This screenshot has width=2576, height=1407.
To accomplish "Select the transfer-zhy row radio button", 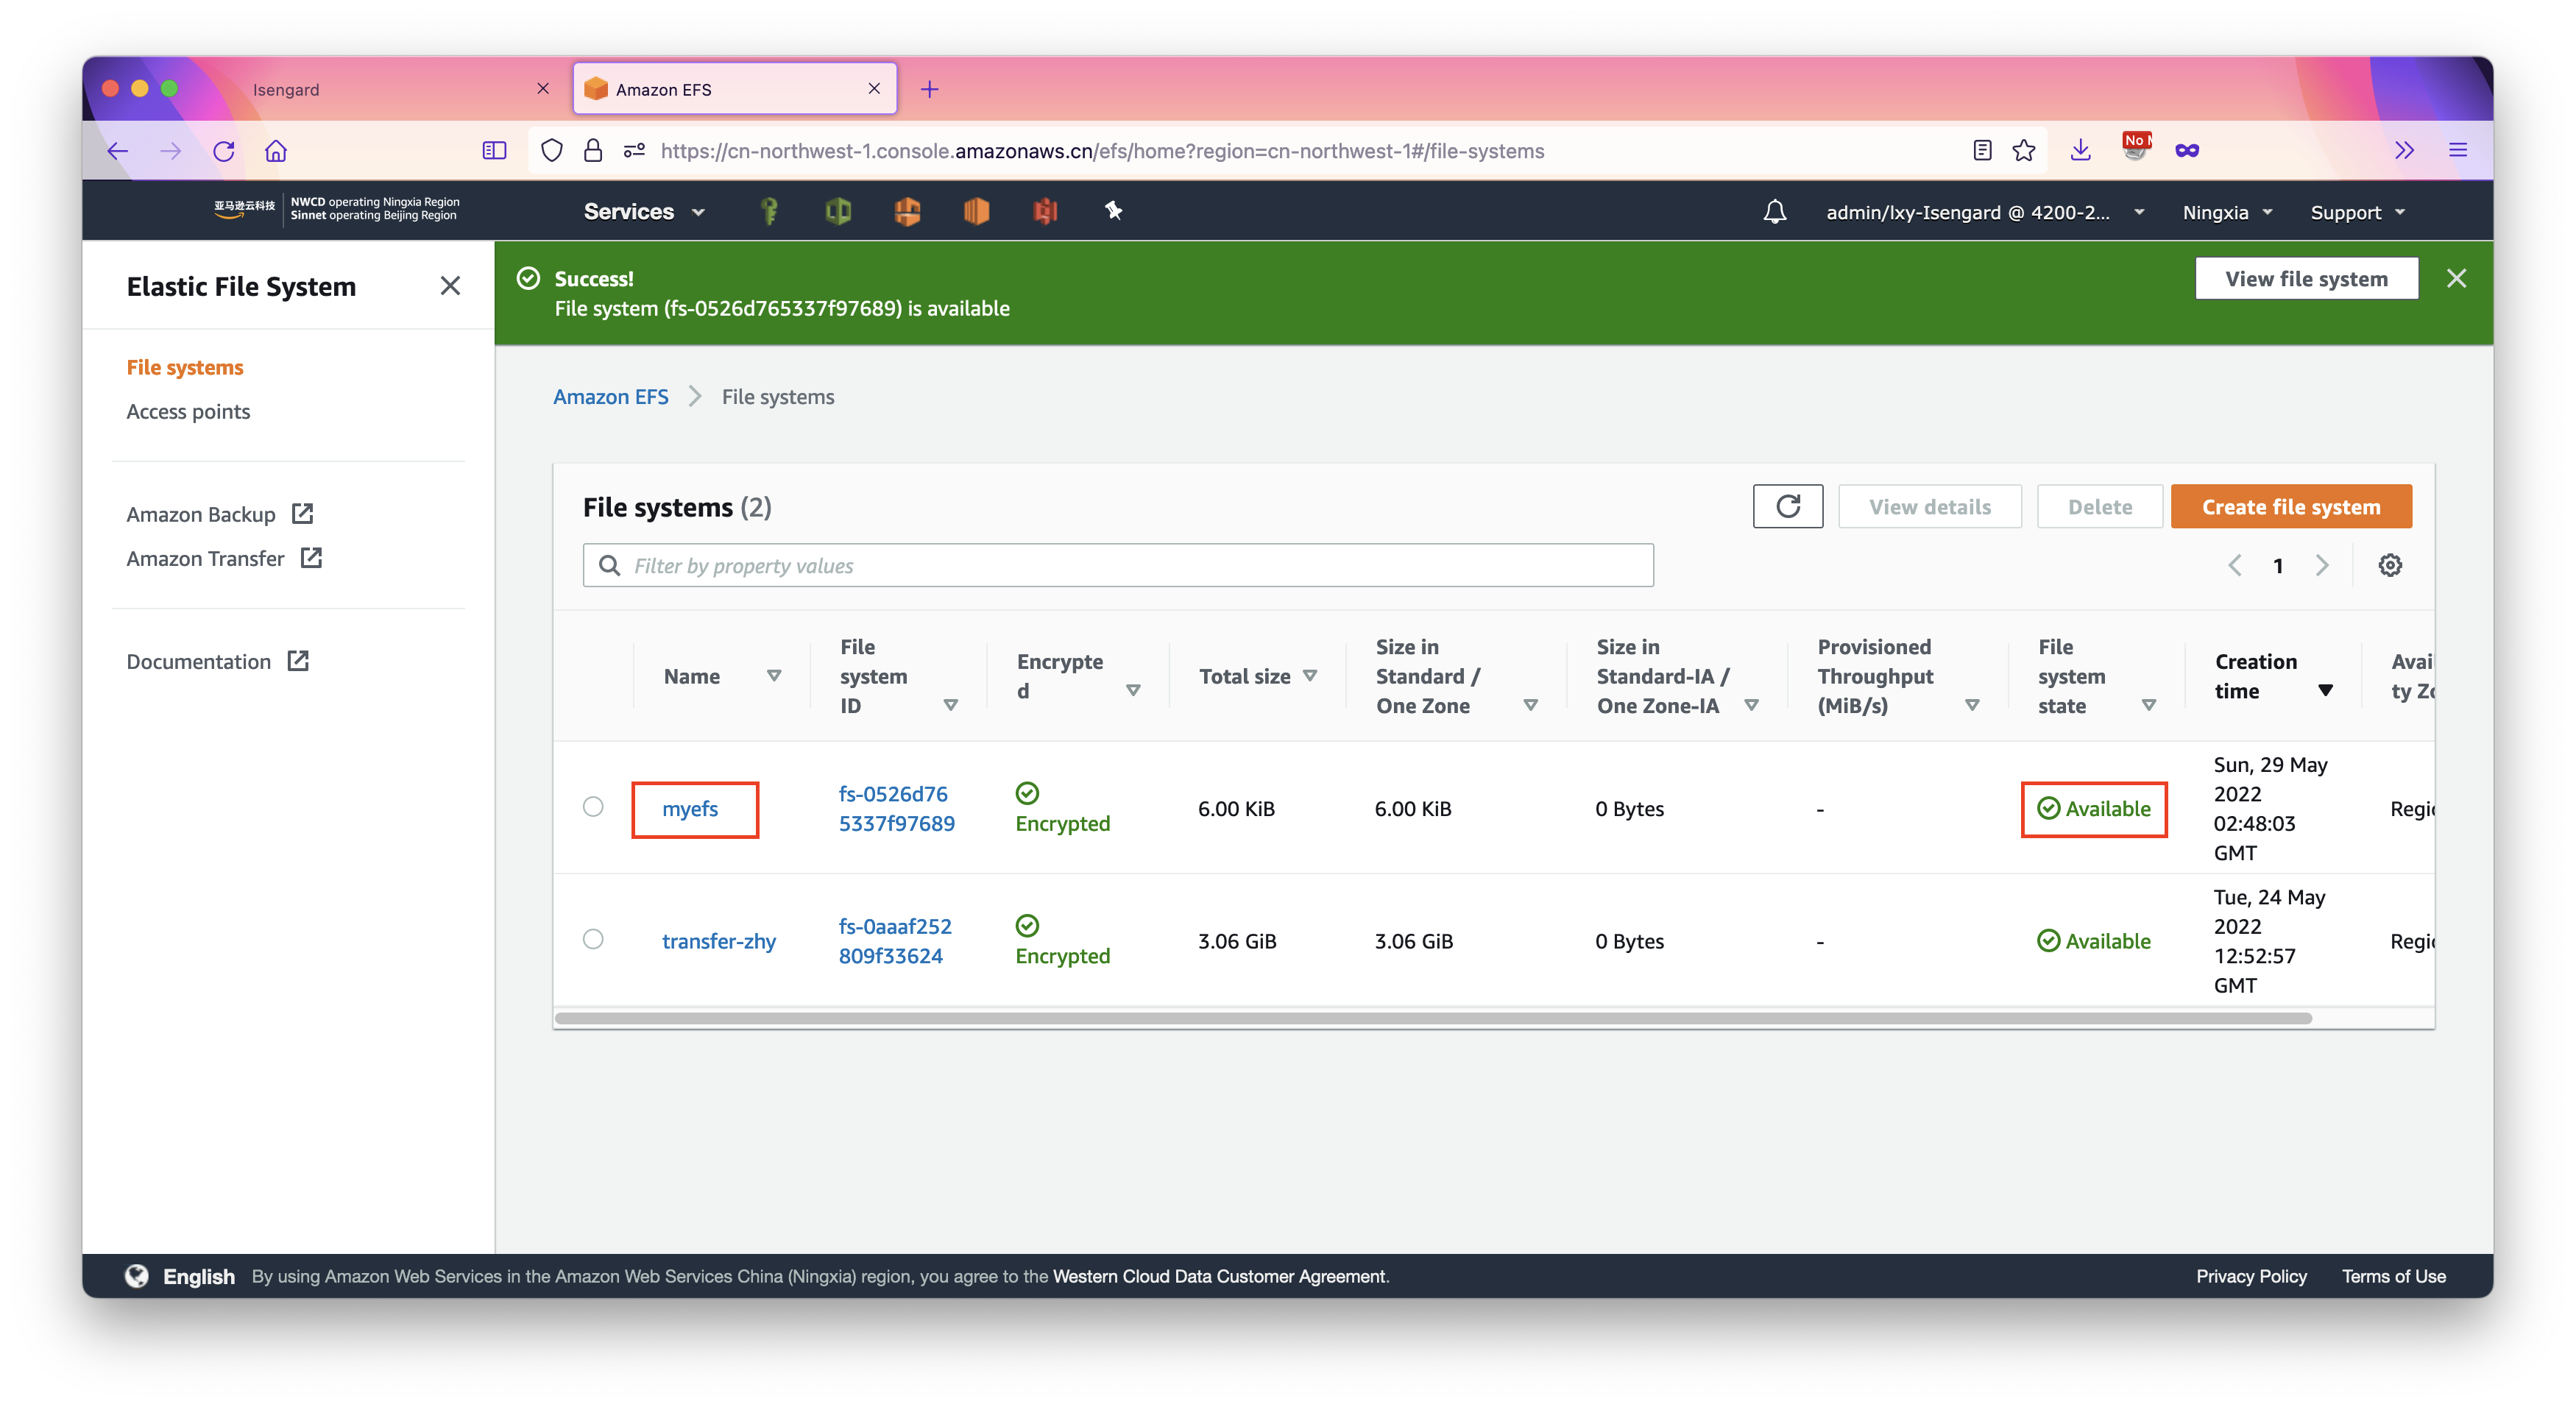I will 593,940.
